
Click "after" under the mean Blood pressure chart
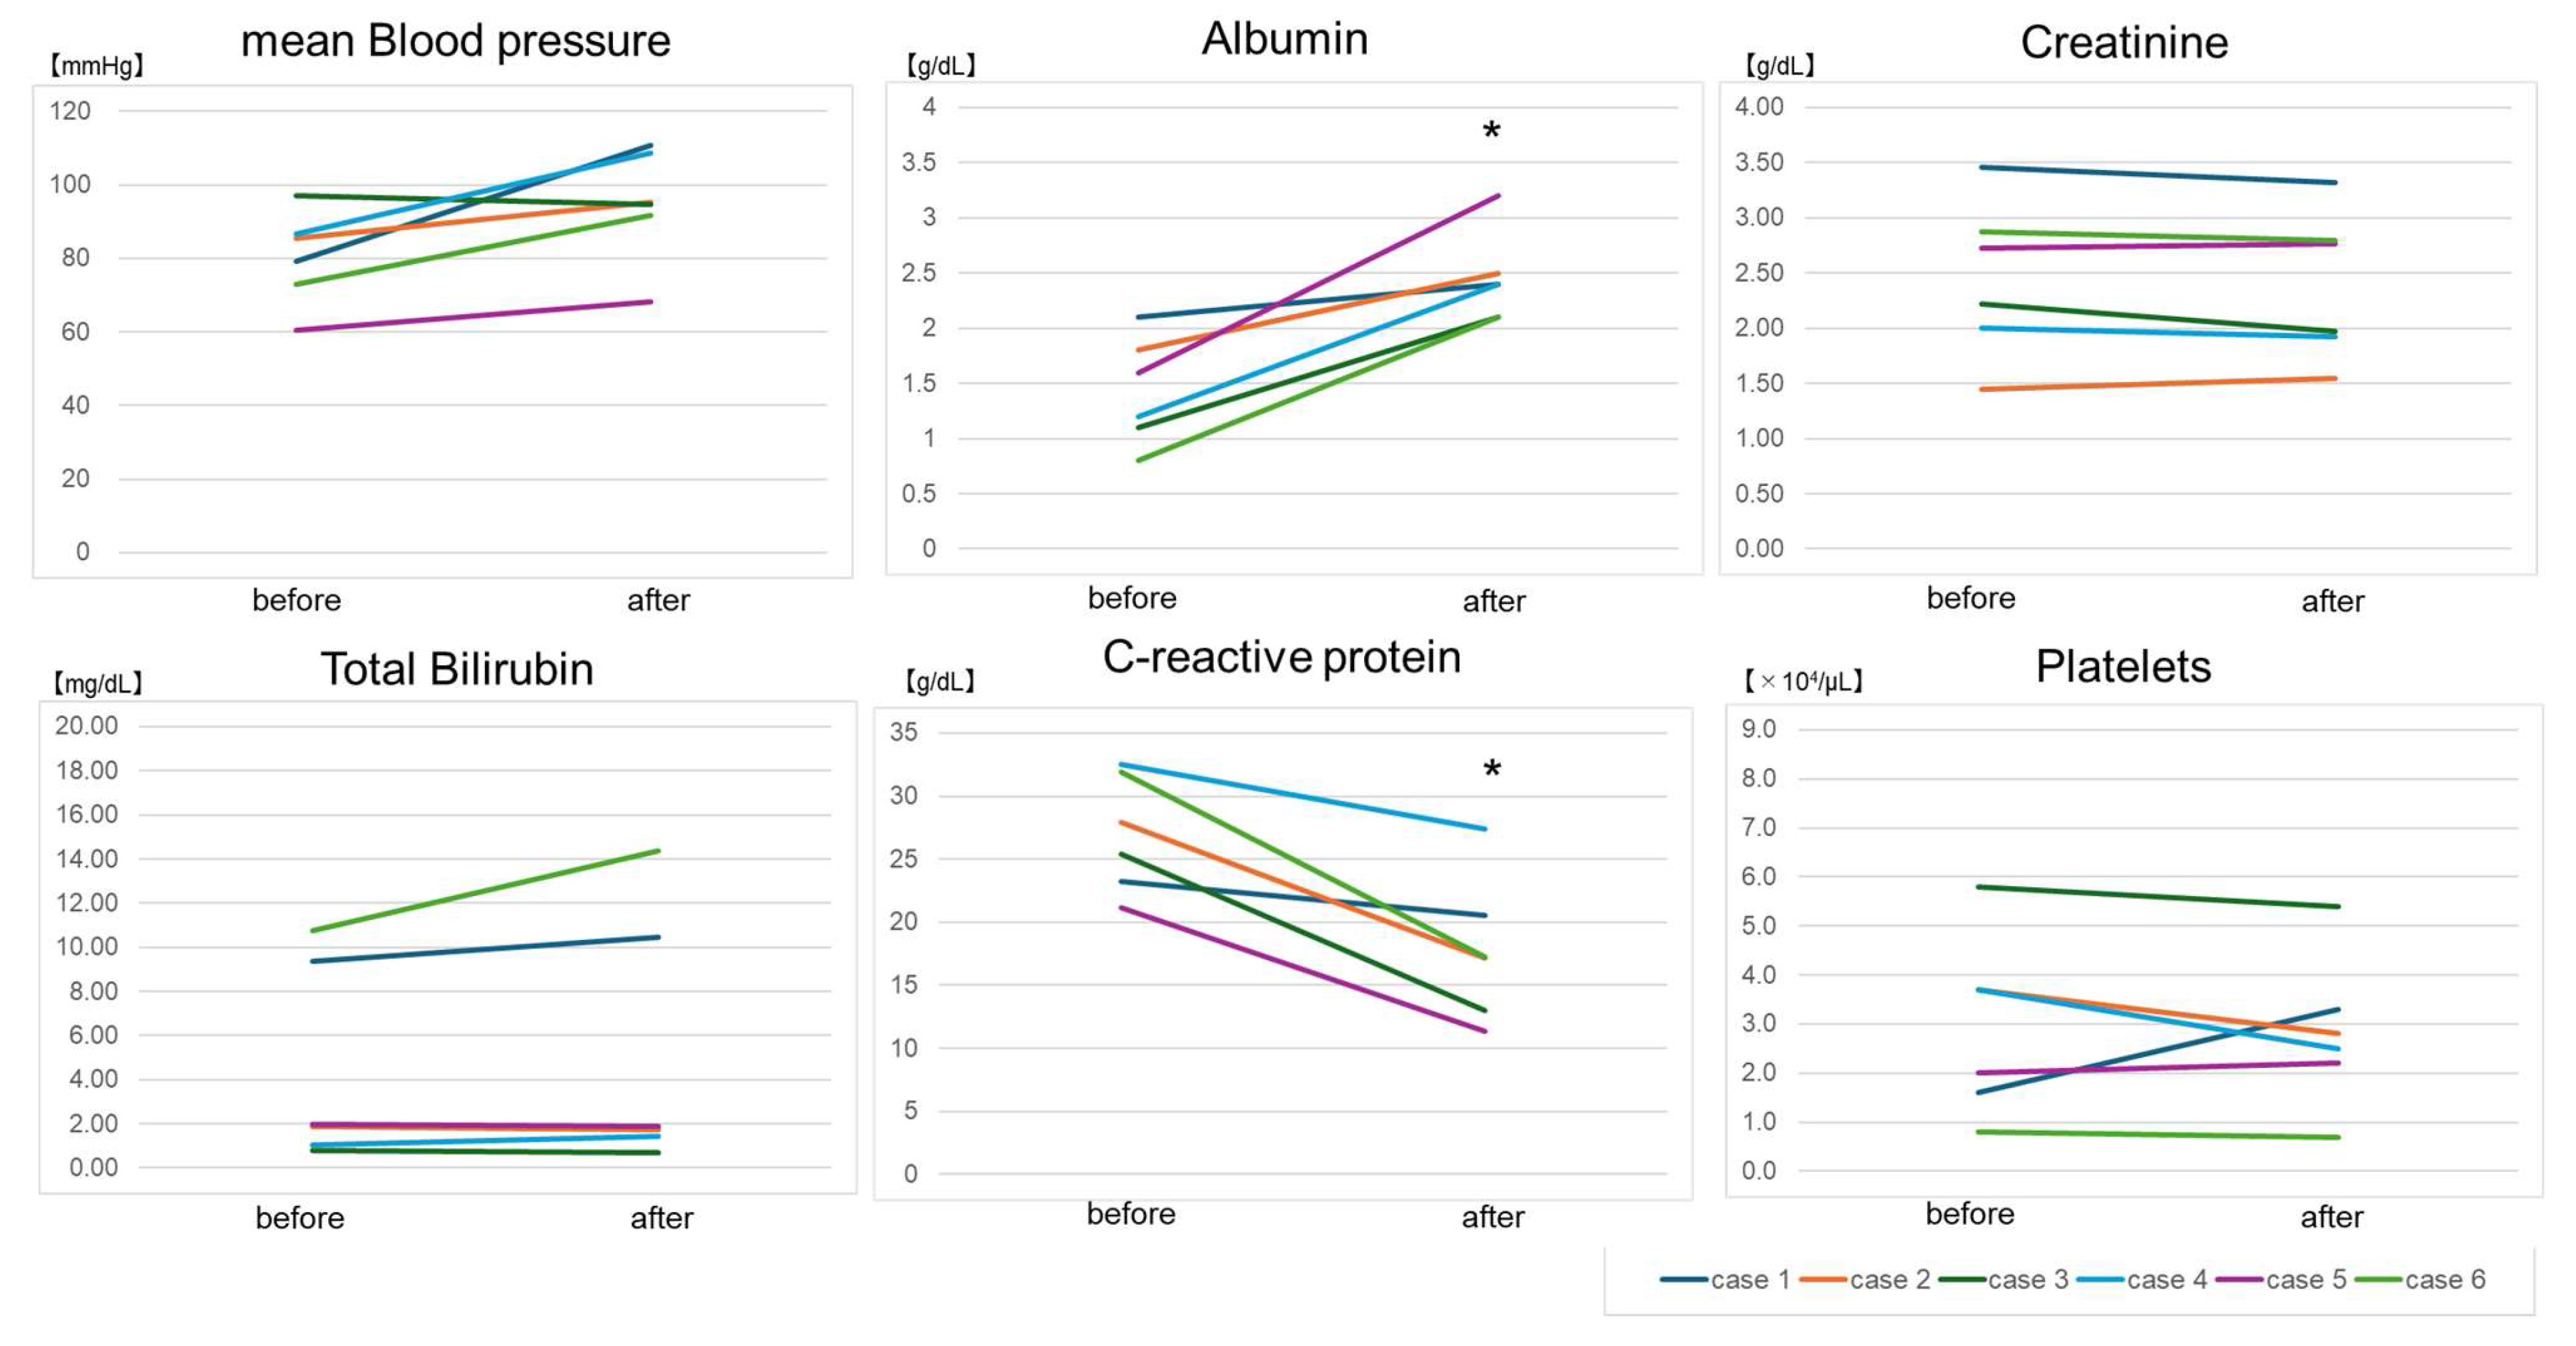pos(658,599)
